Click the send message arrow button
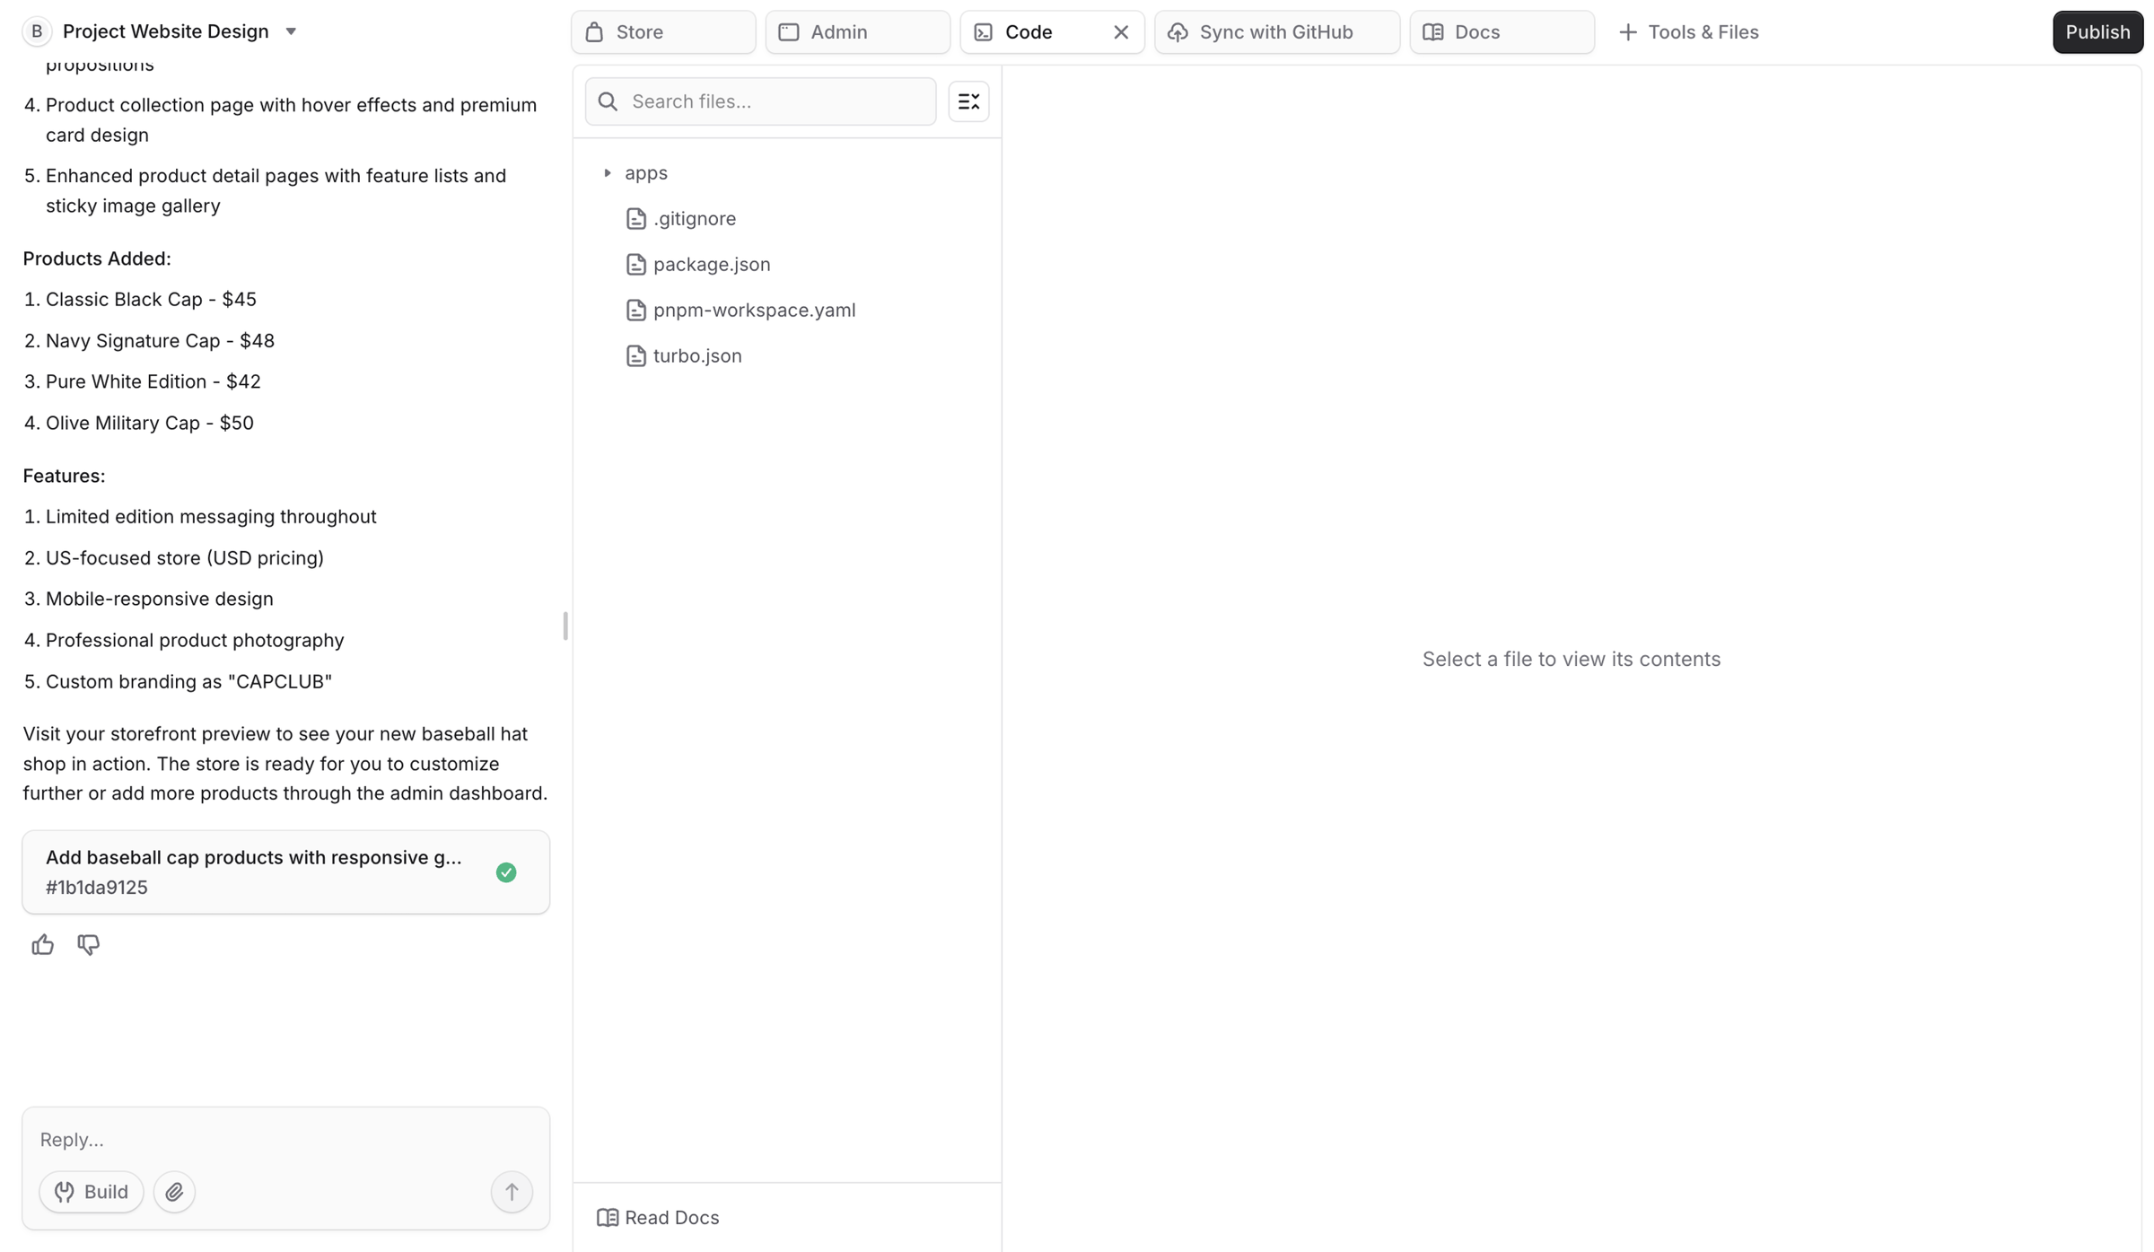The height and width of the screenshot is (1252, 2154). (x=512, y=1191)
